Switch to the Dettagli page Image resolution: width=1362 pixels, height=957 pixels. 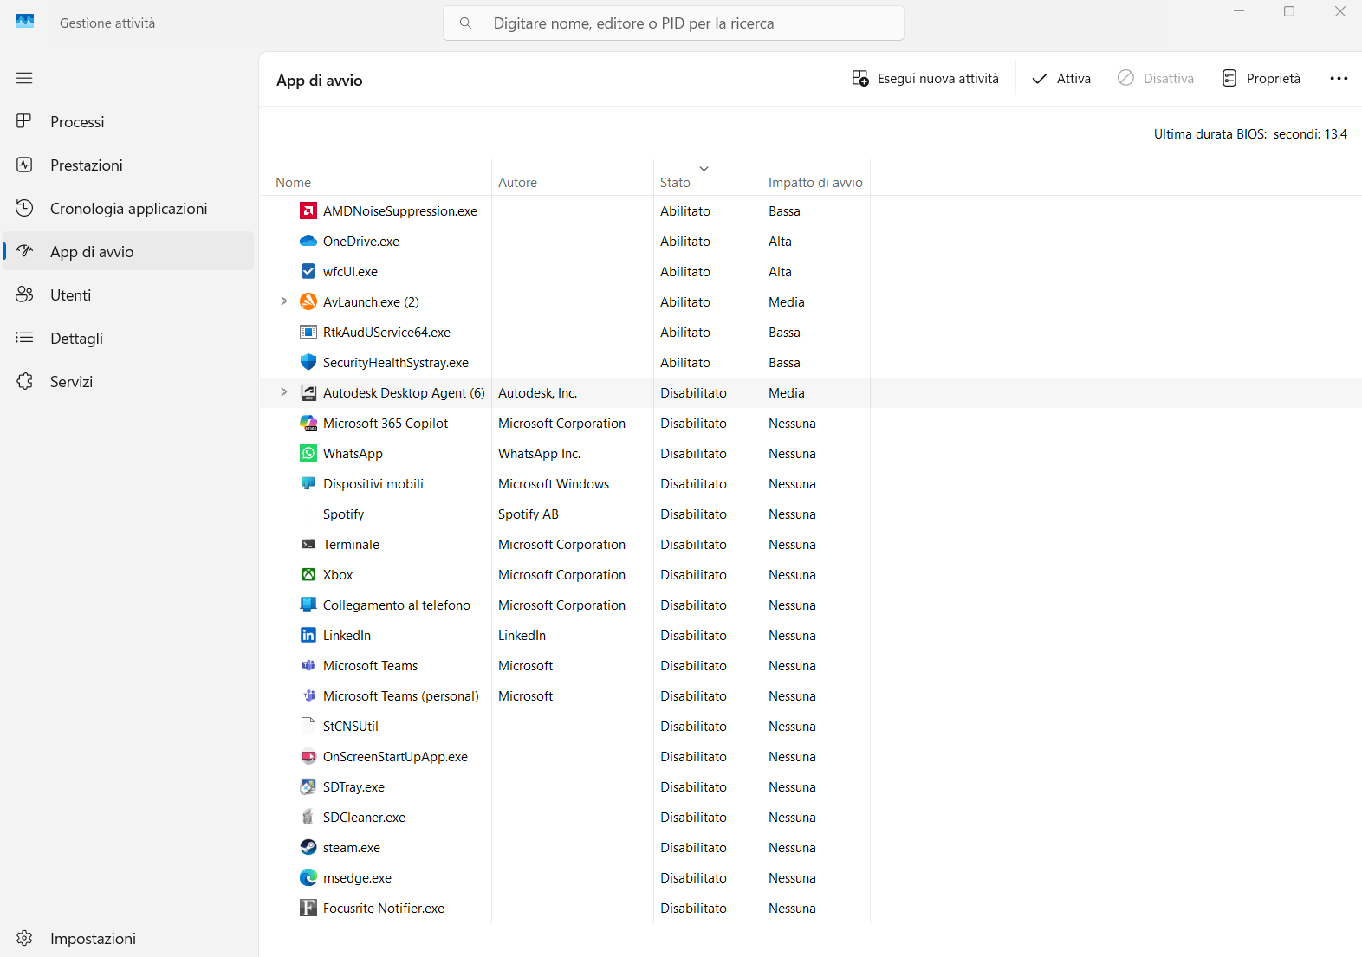pyautogui.click(x=128, y=339)
